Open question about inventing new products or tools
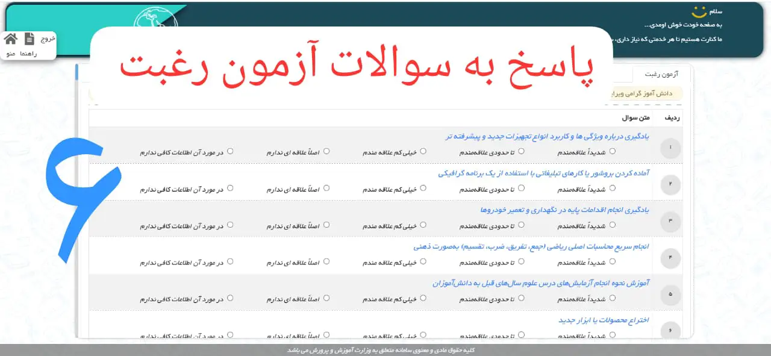771x356 pixels. tap(602, 320)
